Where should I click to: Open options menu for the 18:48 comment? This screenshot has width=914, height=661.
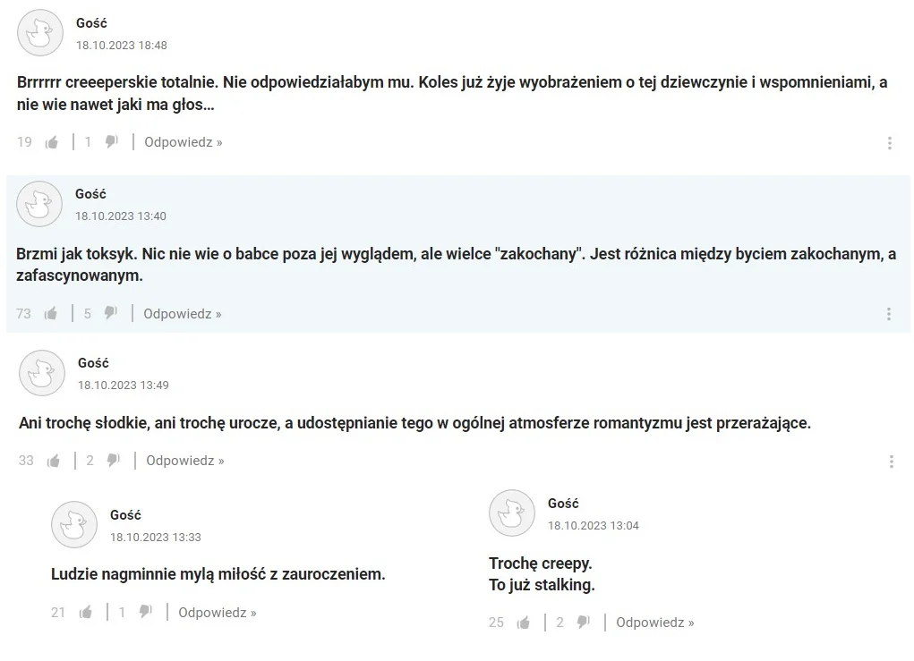tap(890, 143)
